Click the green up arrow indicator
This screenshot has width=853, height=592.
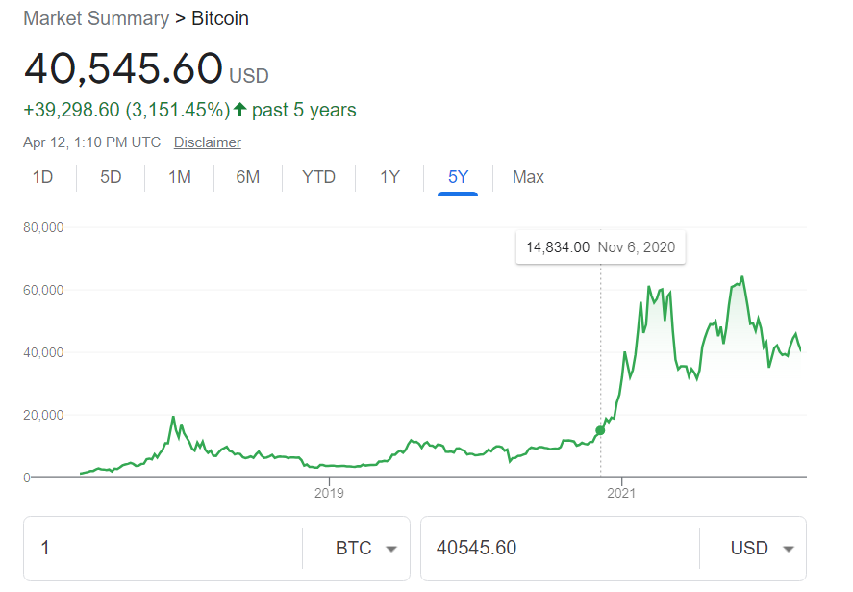coord(240,110)
